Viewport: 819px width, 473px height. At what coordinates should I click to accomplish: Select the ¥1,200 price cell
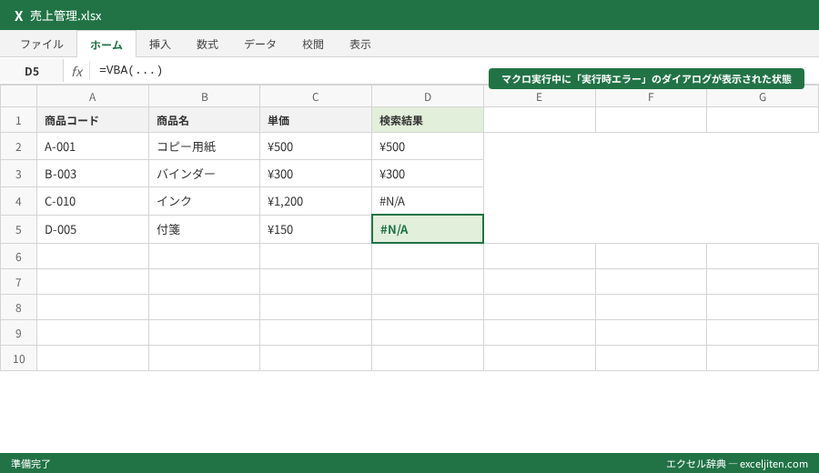point(316,201)
